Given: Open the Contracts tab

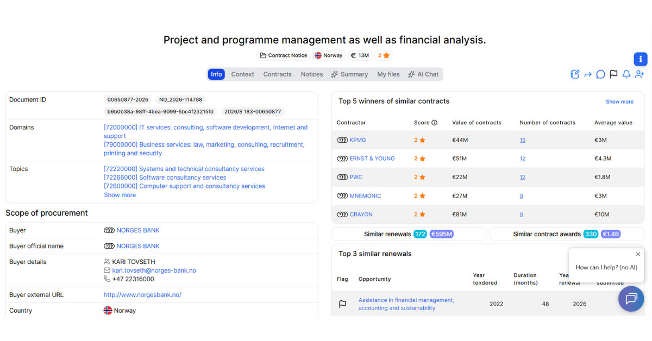Looking at the screenshot, I should (278, 74).
